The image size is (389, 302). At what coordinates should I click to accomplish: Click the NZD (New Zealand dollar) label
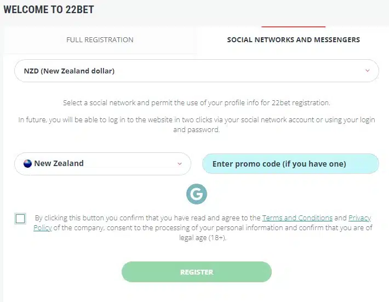pos(69,71)
